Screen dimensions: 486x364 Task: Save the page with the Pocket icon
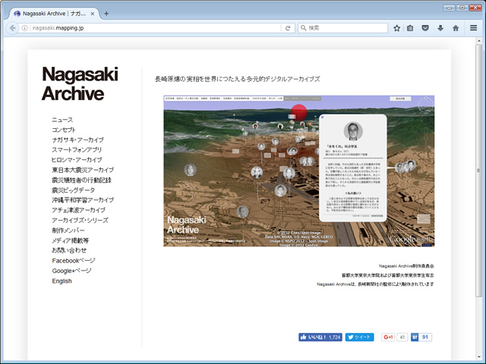425,28
